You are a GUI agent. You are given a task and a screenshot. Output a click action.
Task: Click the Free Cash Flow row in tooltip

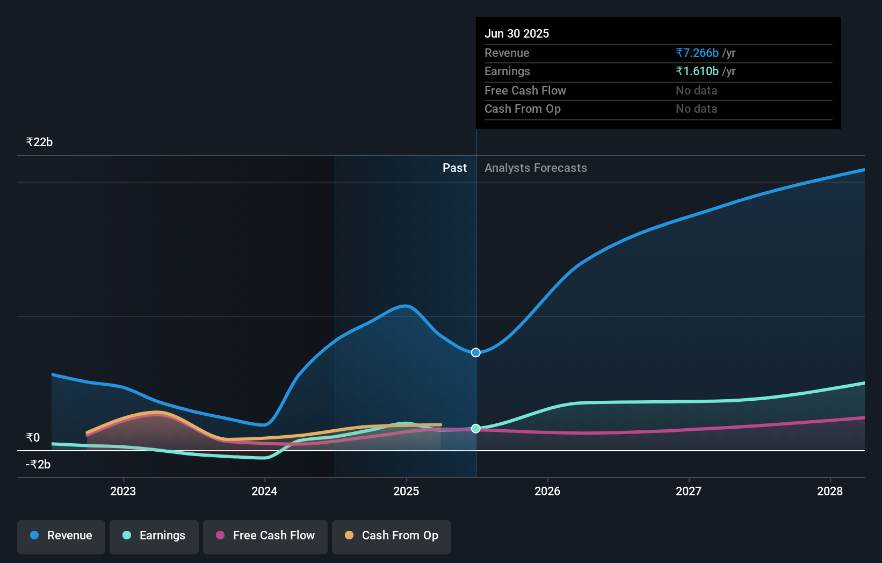pyautogui.click(x=659, y=91)
